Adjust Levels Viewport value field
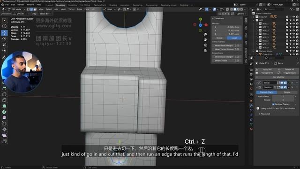This screenshot has width=300, height=169. tap(283, 96)
